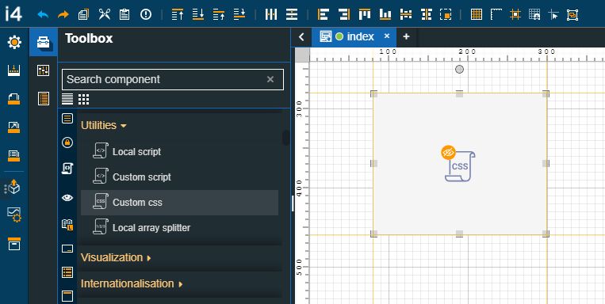Toggle the rulers icon in toolbar
Screen dimensions: 605x304
coord(496,14)
